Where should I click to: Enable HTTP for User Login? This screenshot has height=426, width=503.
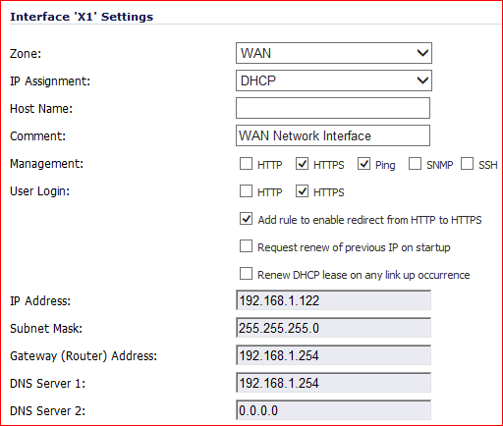click(246, 191)
